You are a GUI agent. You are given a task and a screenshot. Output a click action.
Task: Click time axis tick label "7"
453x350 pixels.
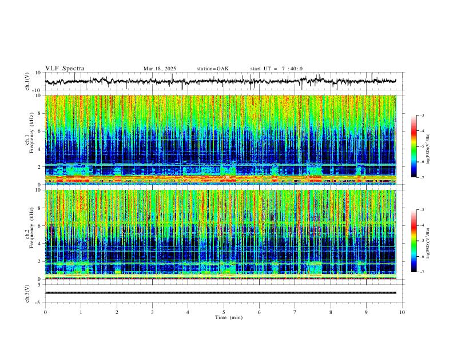295,312
